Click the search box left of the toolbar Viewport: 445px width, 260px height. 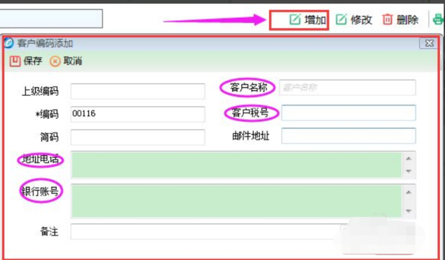coord(51,19)
